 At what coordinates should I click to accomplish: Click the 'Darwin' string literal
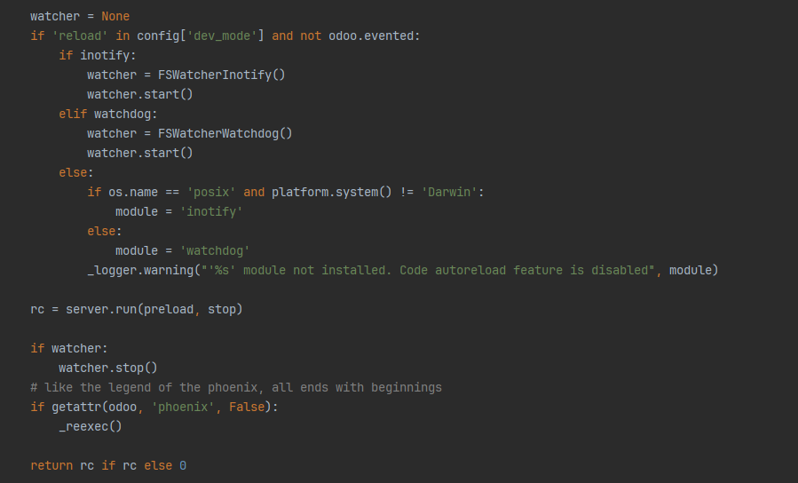[450, 192]
